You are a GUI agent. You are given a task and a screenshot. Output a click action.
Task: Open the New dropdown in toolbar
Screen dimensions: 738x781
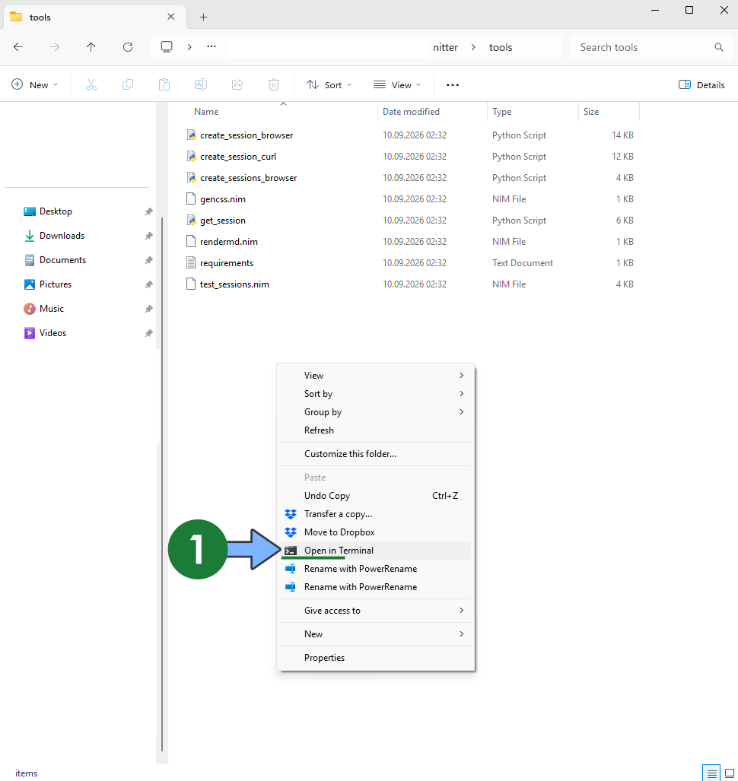(x=35, y=84)
